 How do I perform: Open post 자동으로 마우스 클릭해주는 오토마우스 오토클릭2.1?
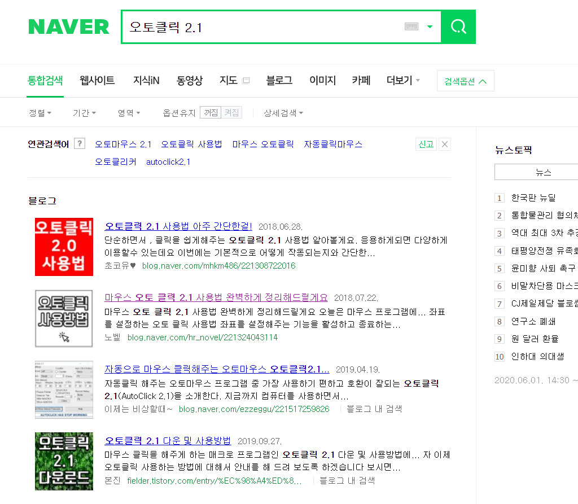click(x=217, y=369)
